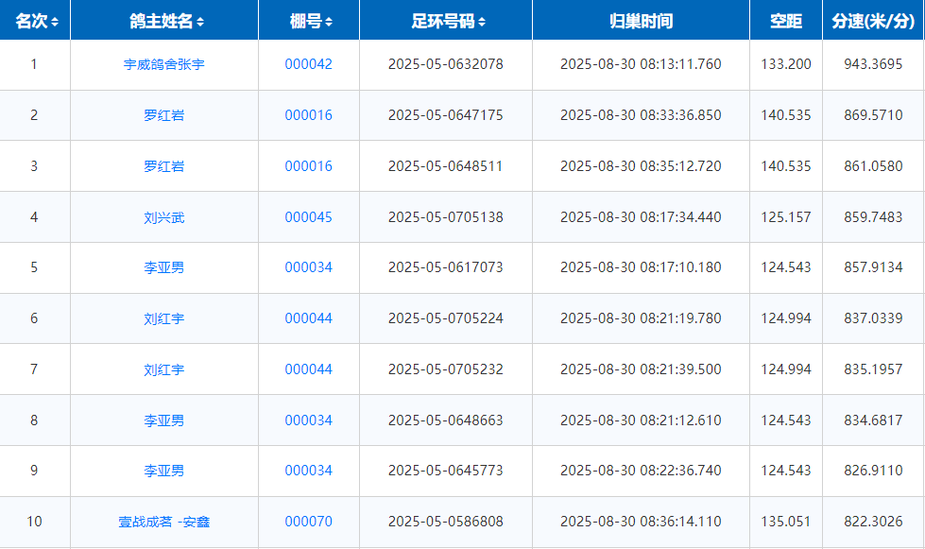
Task: Click loft number 000070
Action: tap(309, 522)
